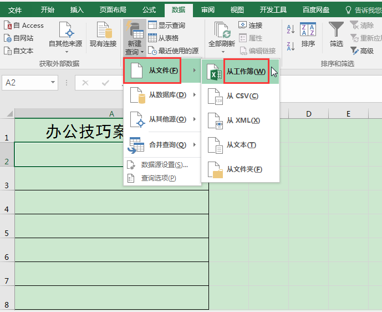Switch to the 视图 tab
The width and height of the screenshot is (382, 312).
point(237,10)
